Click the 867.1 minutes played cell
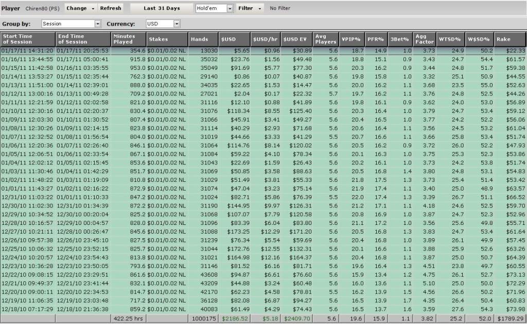 (x=128, y=154)
